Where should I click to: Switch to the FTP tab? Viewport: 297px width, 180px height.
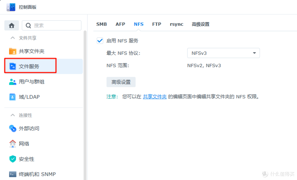(157, 24)
